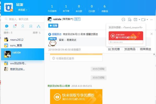Toggle the 排序 sort order

point(37,33)
